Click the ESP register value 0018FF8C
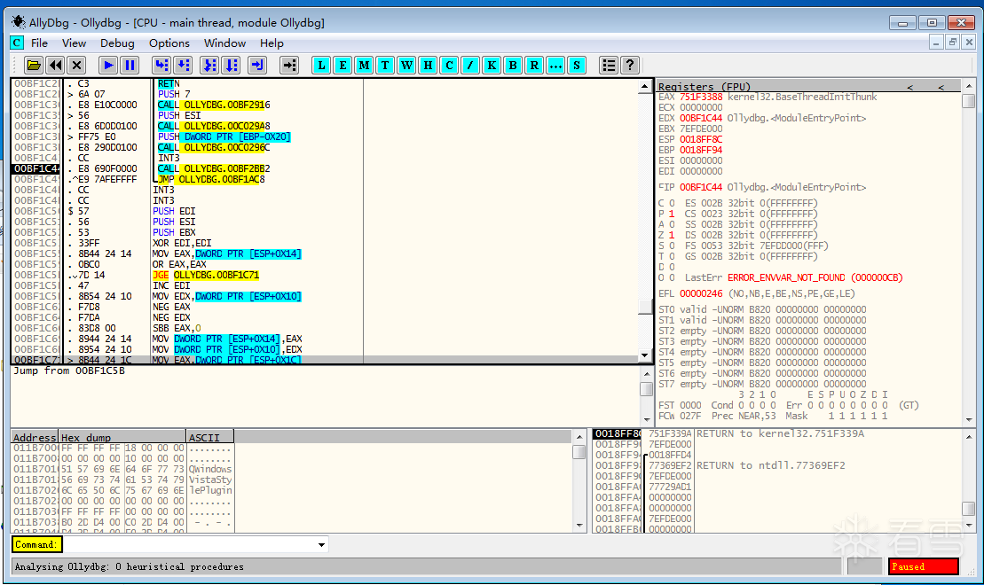The image size is (984, 585). pos(701,139)
